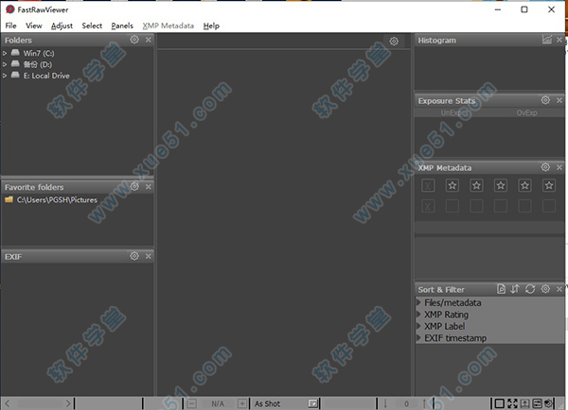Open favorite folder C:\Users\PGSH\Pictures
The image size is (568, 410).
point(57,200)
